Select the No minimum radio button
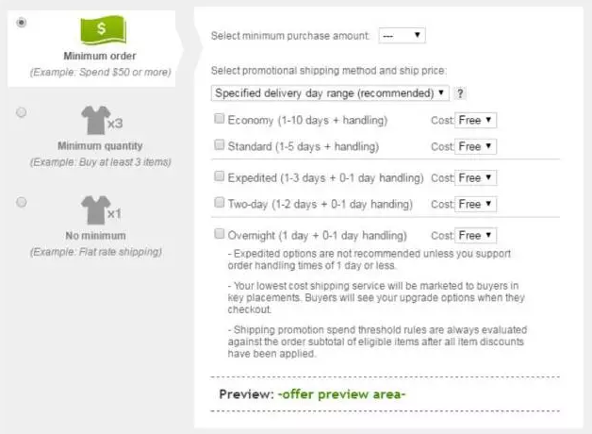The height and width of the screenshot is (434, 592). (x=22, y=201)
